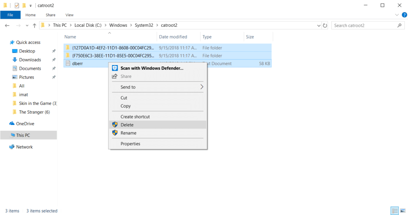Viewport: 408px width, 215px height.
Task: Select the dberr text file
Action: point(78,63)
